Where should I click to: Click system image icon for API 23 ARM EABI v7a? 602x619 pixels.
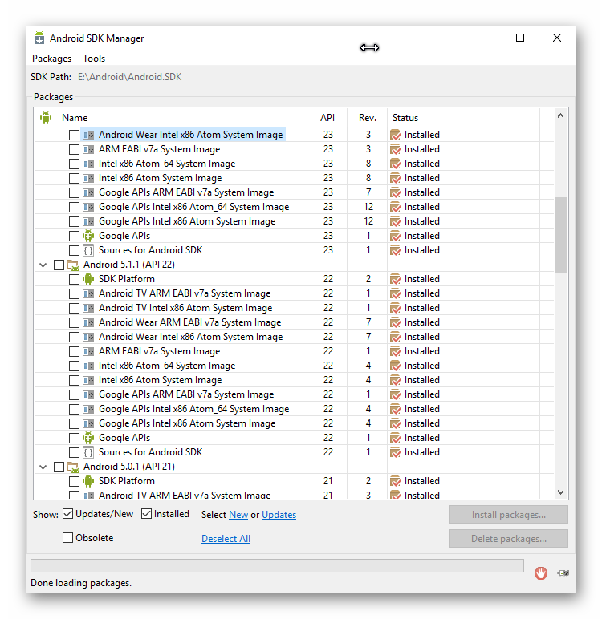click(x=88, y=149)
